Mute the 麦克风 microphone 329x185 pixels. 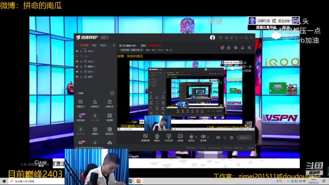pyautogui.click(x=191, y=138)
